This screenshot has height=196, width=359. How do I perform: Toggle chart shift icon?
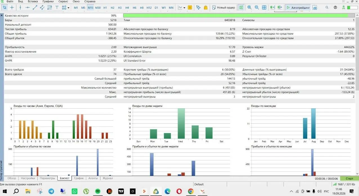coord(279,8)
